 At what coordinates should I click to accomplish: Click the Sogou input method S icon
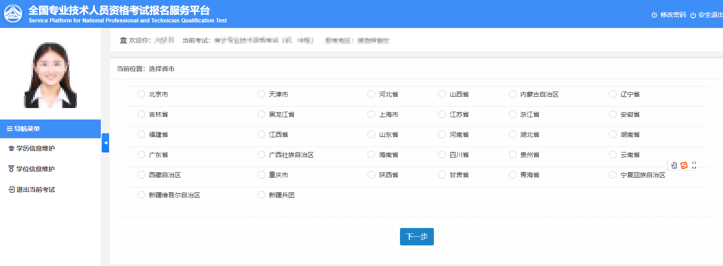click(x=684, y=165)
